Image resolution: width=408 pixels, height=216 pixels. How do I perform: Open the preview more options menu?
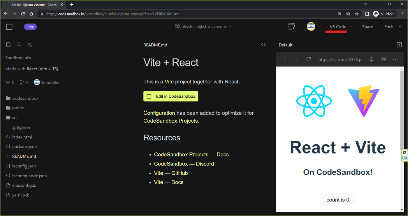click(395, 59)
